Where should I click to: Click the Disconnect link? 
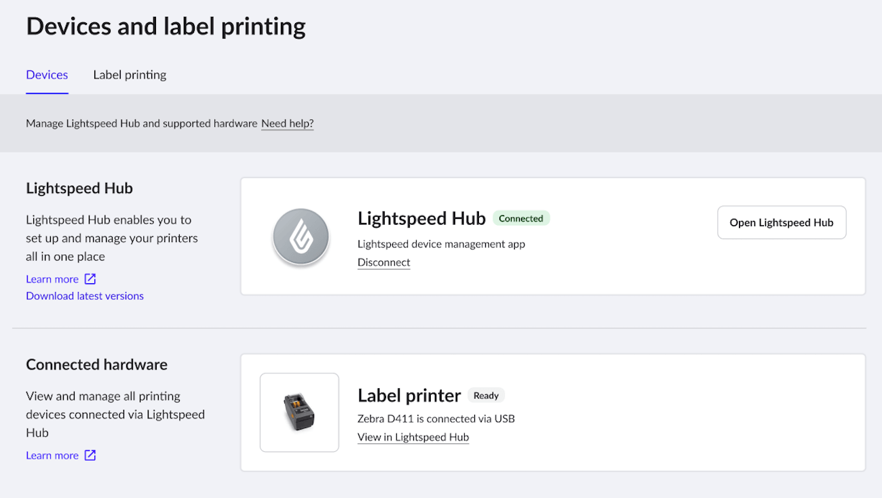384,262
